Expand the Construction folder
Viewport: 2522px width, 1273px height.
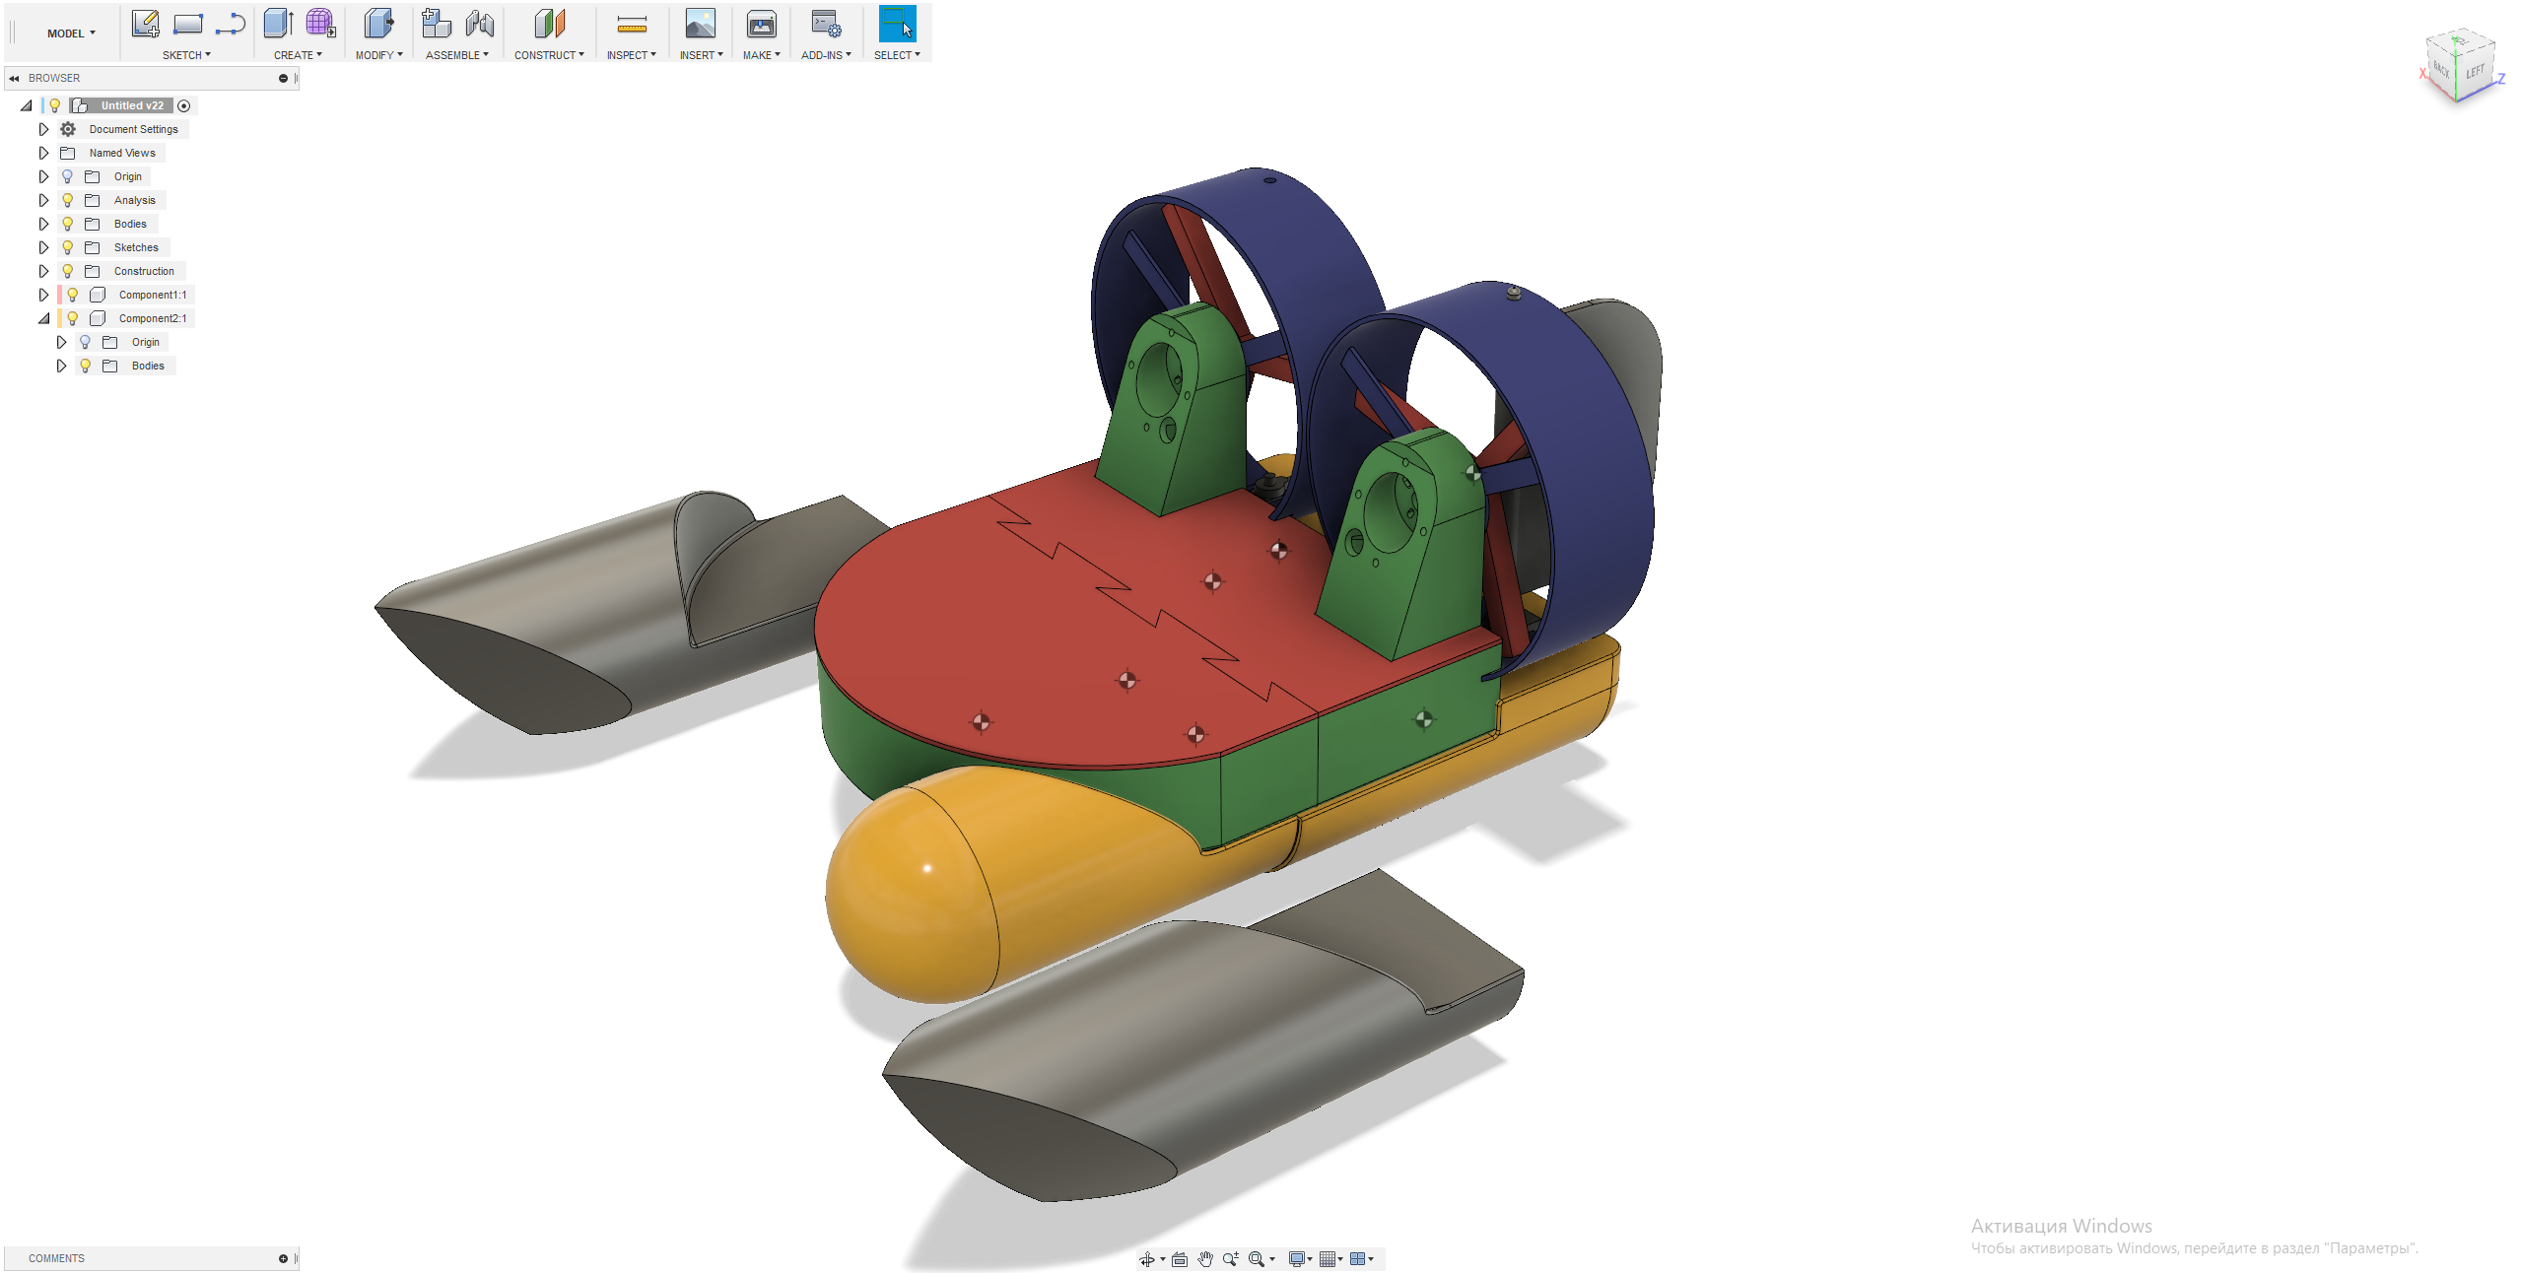click(x=43, y=271)
